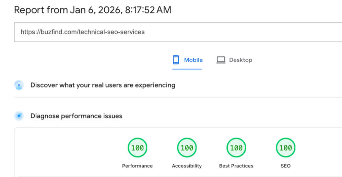Click the URL input field with buzfind.com address
The image size is (342, 177).
coord(178,32)
